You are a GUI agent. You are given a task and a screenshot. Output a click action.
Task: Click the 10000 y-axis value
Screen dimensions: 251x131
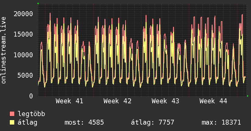click(x=23, y=55)
